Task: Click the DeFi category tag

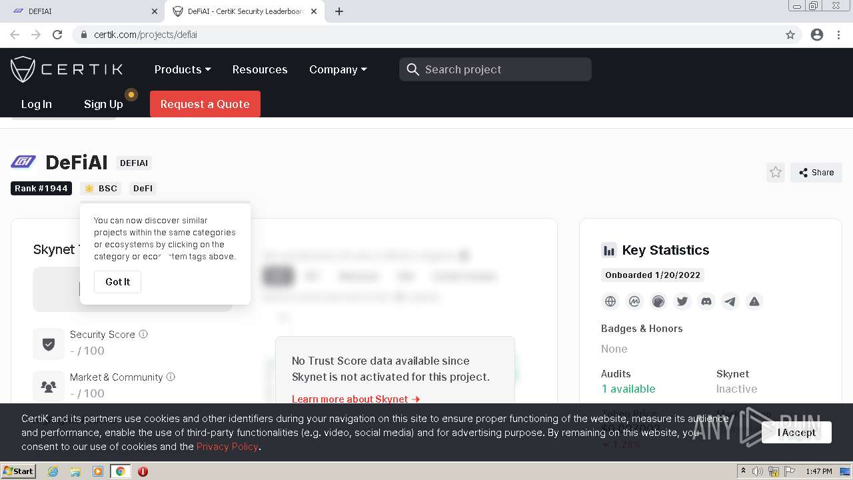Action: tap(143, 189)
